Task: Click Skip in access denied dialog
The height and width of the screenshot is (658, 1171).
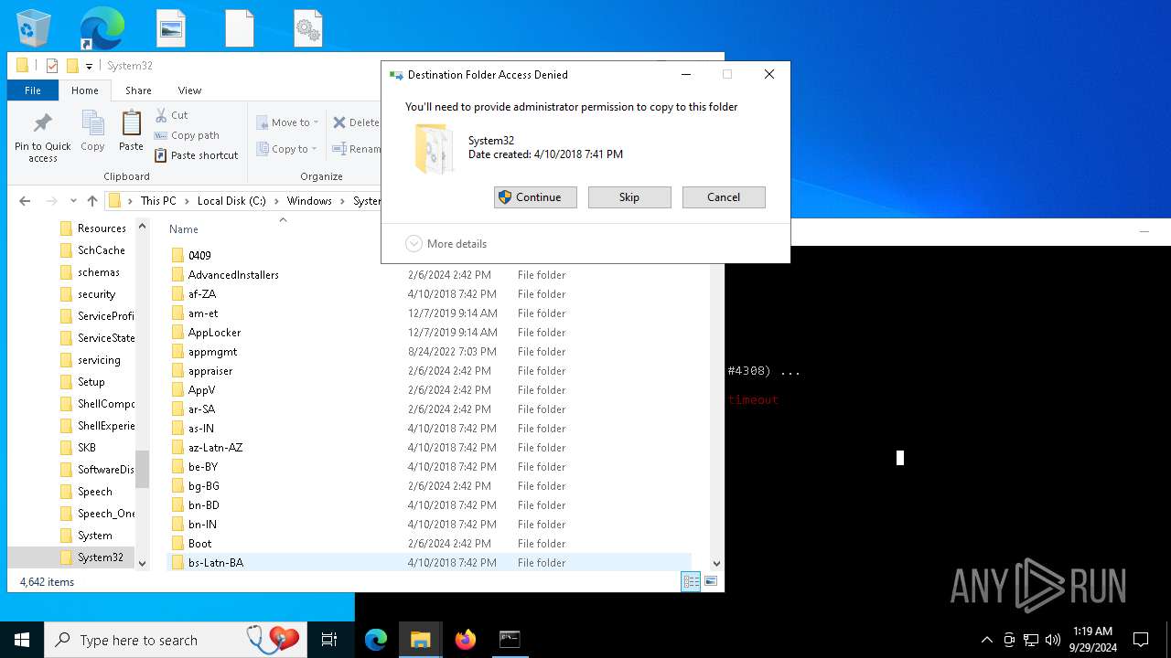Action: (629, 197)
